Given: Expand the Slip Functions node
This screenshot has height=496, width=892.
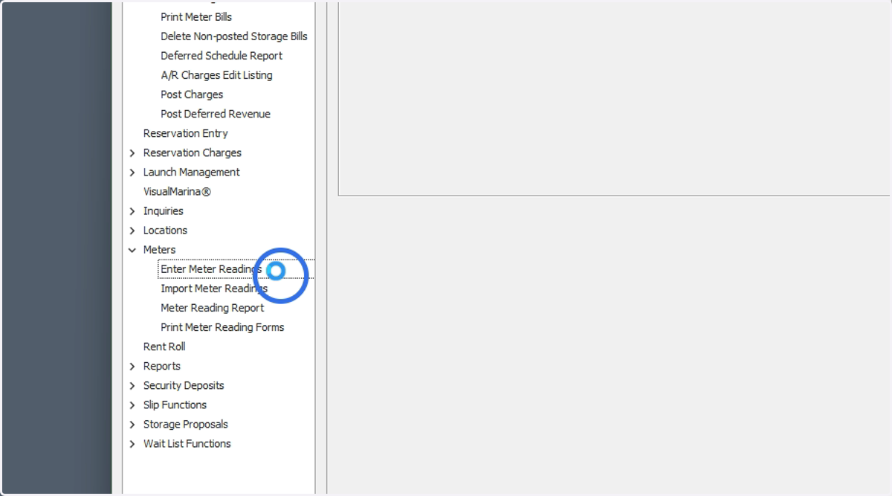Looking at the screenshot, I should pos(132,405).
